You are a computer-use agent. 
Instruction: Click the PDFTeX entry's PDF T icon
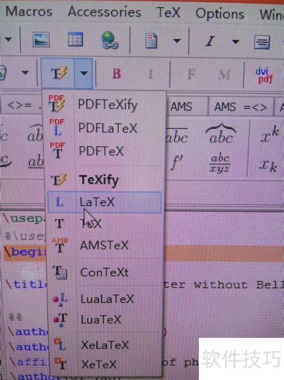pyautogui.click(x=57, y=151)
